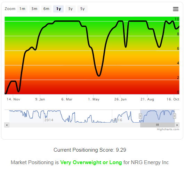
Task: Open the Highcharts.com credit link
Action: click(168, 129)
